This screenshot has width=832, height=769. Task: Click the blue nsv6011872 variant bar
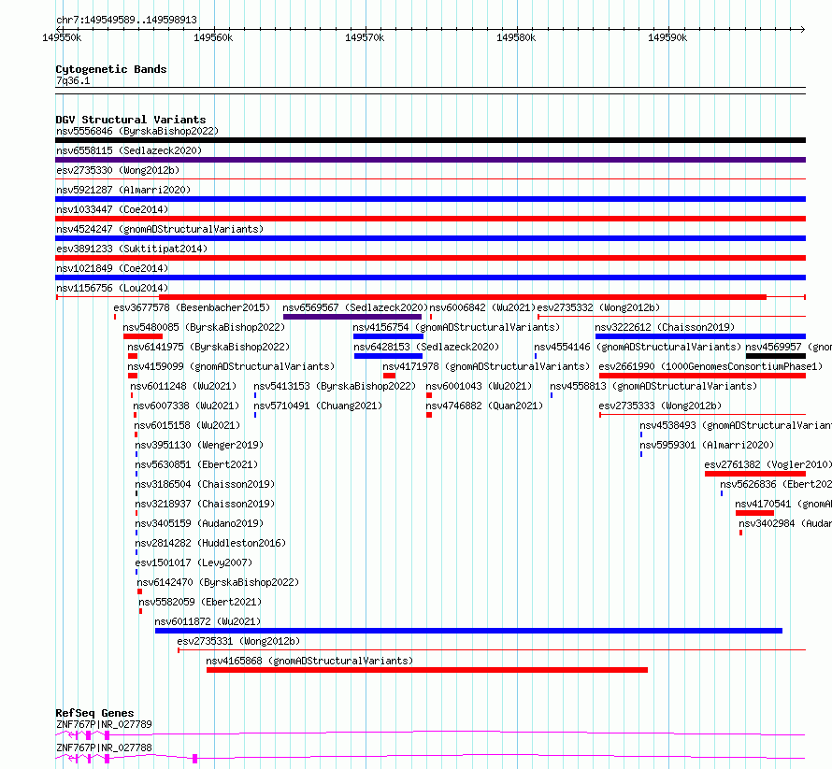[x=468, y=631]
